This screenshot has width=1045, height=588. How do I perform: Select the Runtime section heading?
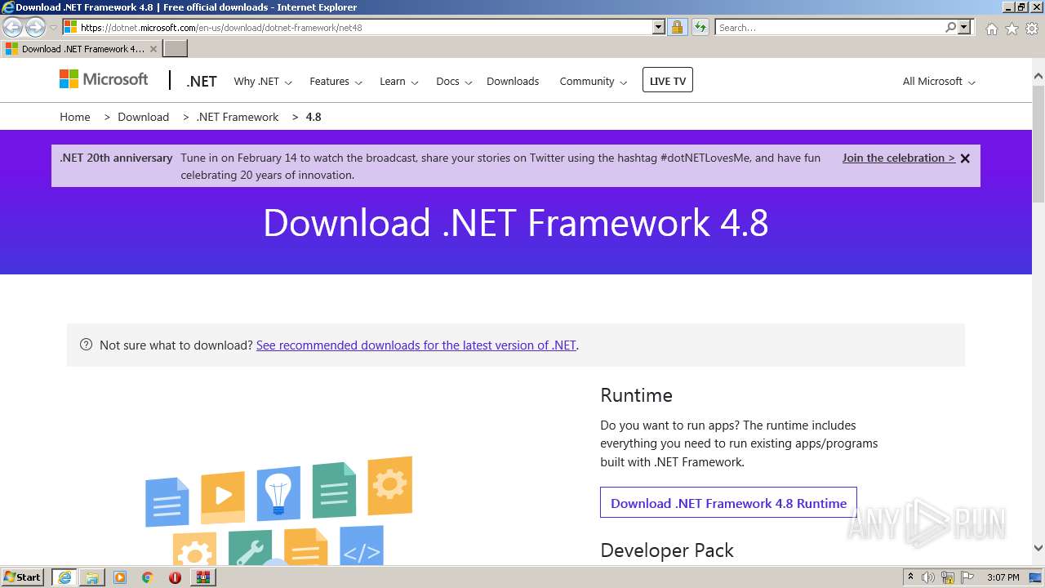(636, 395)
